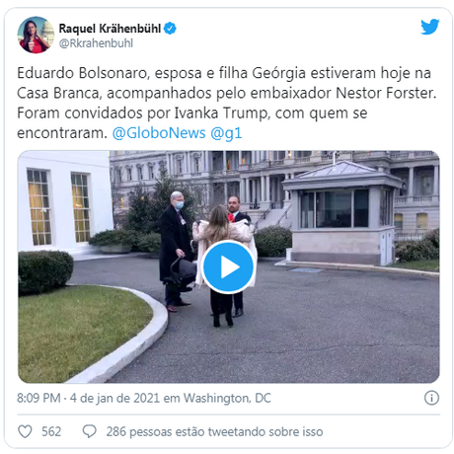Open Raquel Krähenbühl's profile photo

click(36, 35)
